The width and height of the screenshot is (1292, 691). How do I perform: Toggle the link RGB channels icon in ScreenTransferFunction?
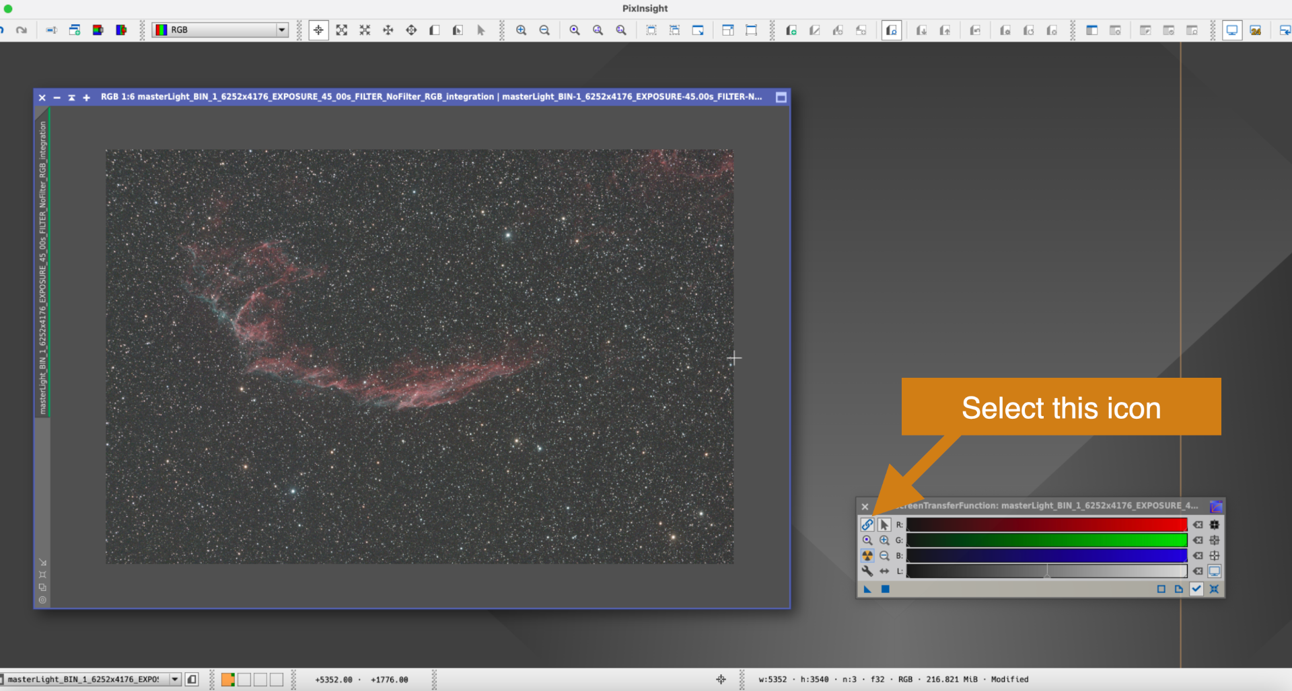click(x=867, y=525)
